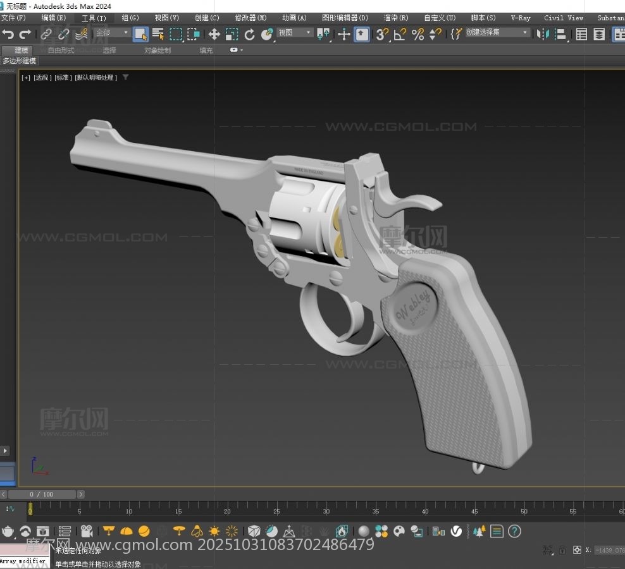Activate the Select and Move tool
The width and height of the screenshot is (625, 569).
click(x=214, y=34)
